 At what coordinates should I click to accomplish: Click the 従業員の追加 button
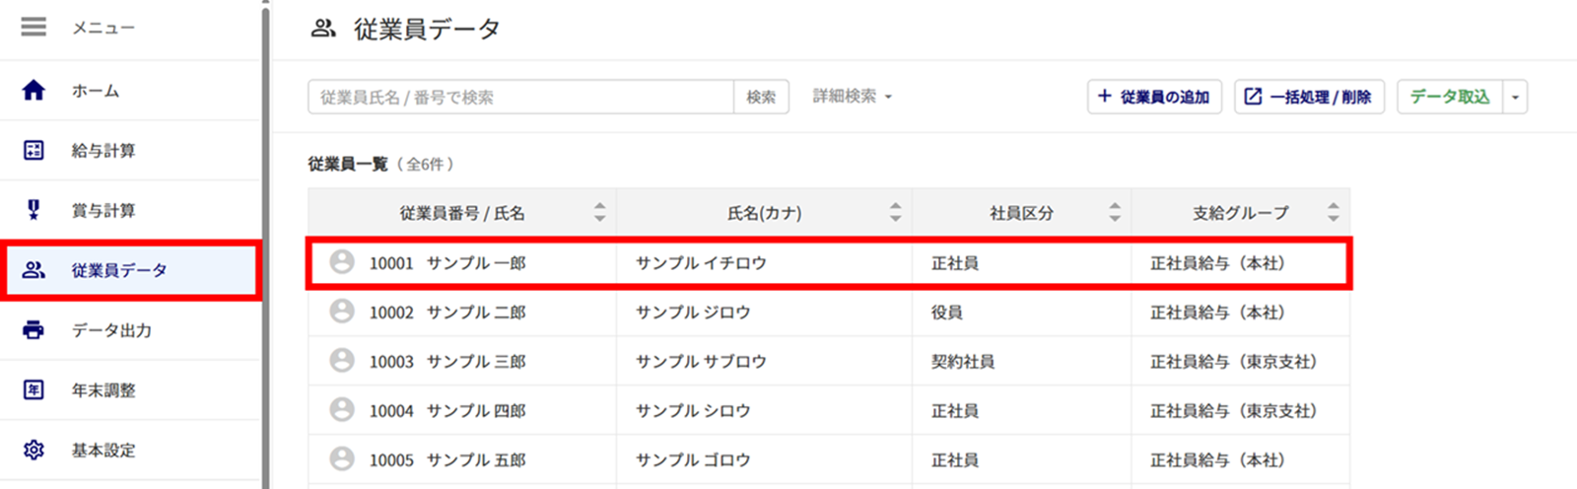click(1155, 97)
